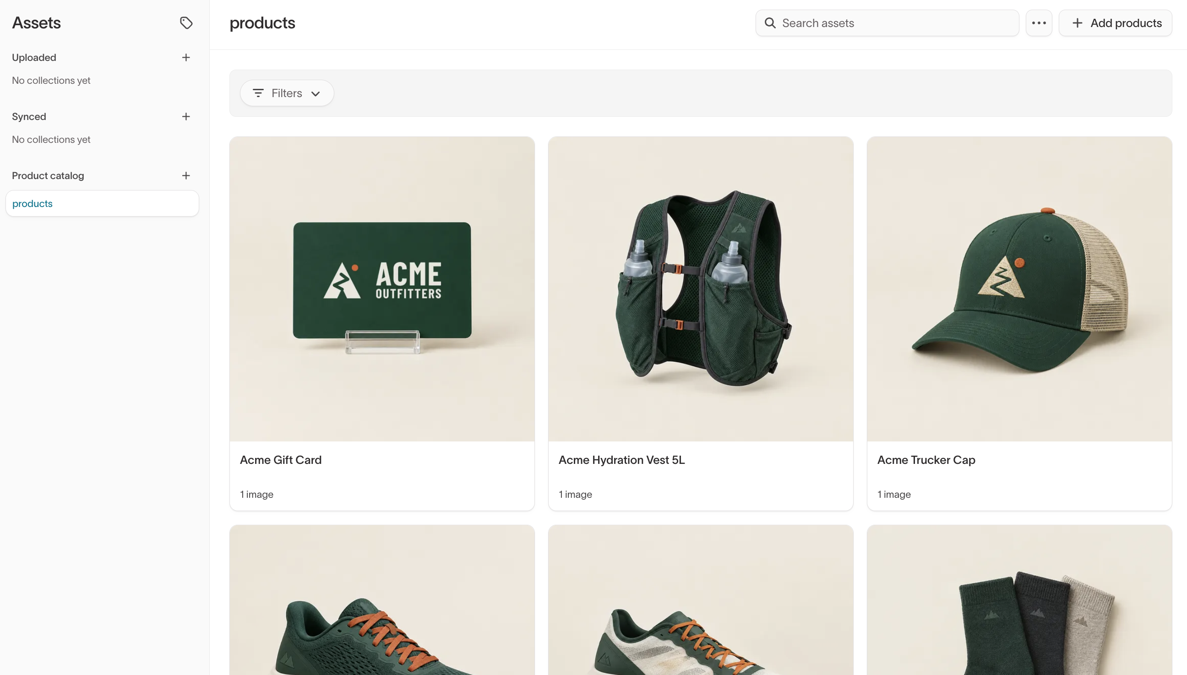Add a new Synced collection

point(186,116)
